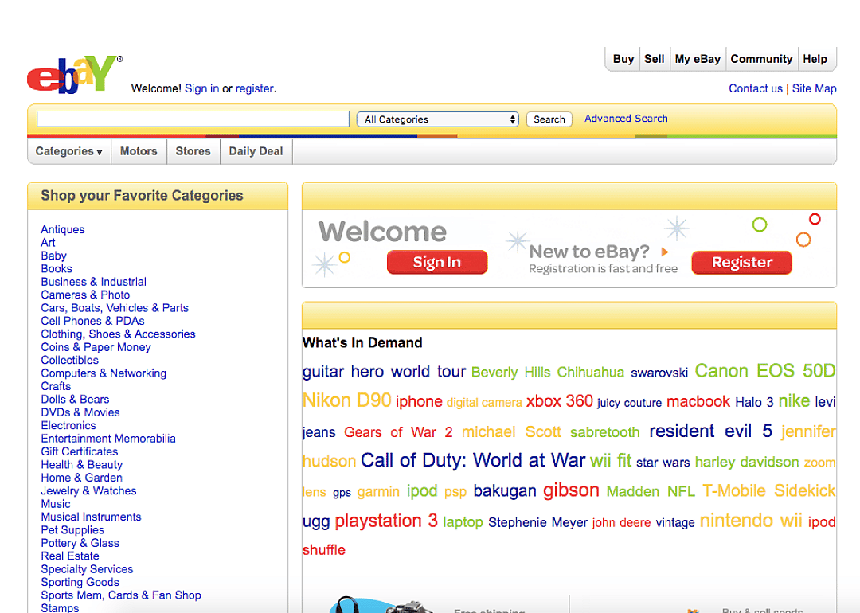Image resolution: width=860 pixels, height=613 pixels.
Task: Select the Motors menu item
Action: pyautogui.click(x=139, y=151)
